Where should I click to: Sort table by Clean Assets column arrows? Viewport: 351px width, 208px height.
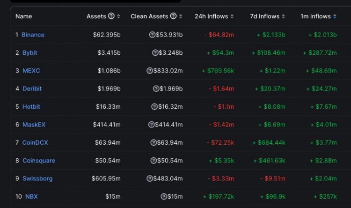click(x=181, y=16)
